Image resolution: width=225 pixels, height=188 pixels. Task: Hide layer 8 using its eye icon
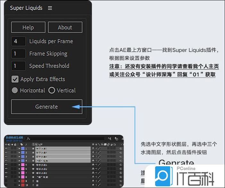click(6, 177)
